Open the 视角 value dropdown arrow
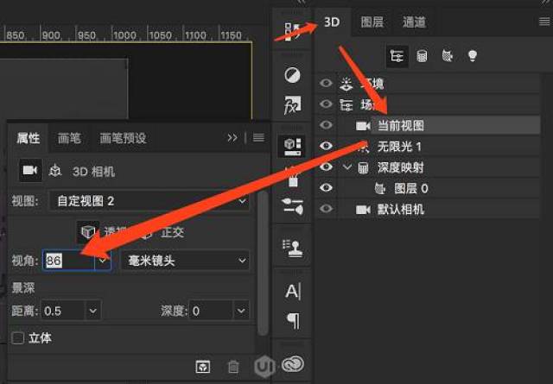 (103, 261)
